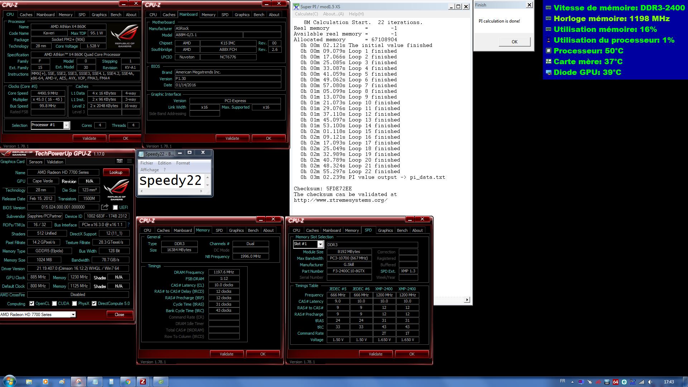Open Graphics tab in Memory CPU-Z window
The height and width of the screenshot is (387, 688).
point(236,230)
